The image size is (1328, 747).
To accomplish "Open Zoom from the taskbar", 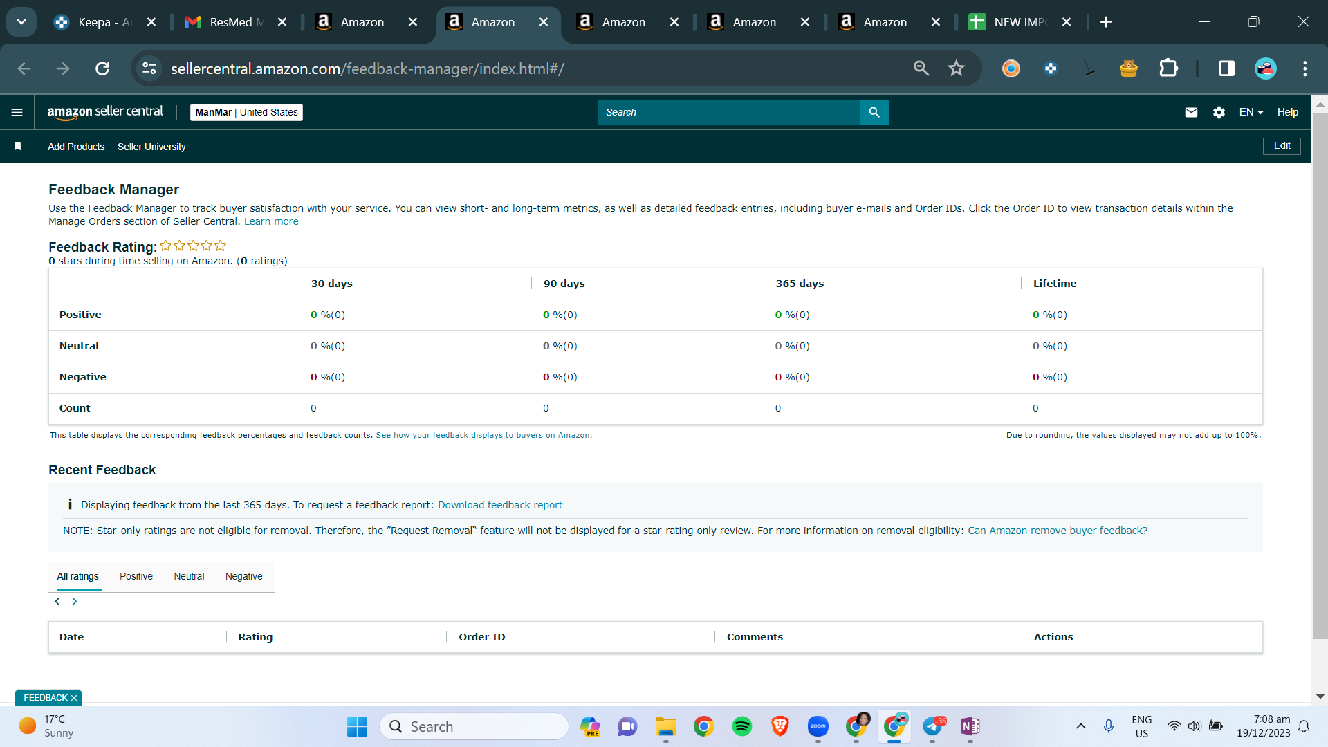I will coord(818,726).
